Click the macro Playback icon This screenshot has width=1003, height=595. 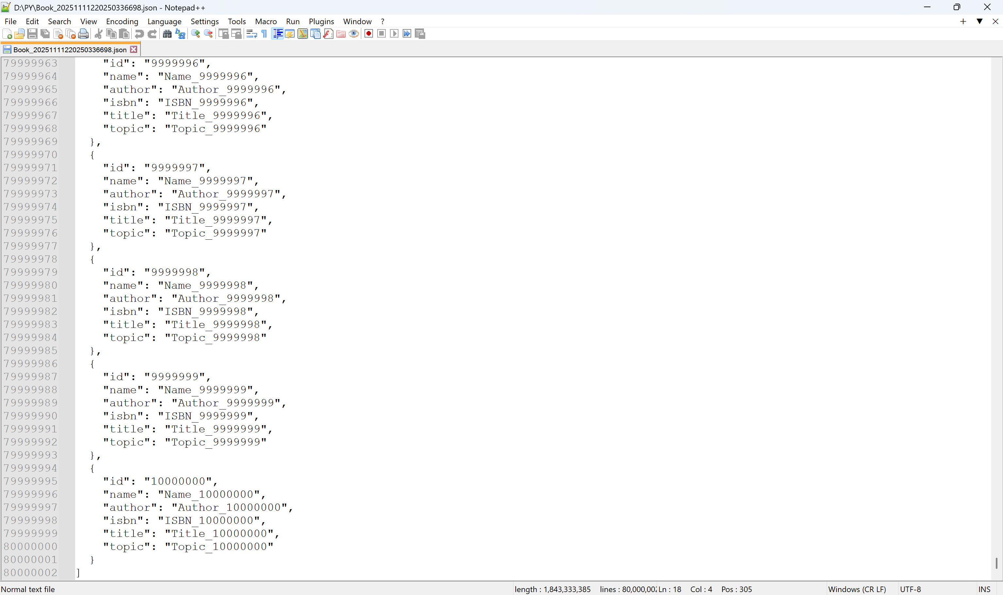(394, 34)
